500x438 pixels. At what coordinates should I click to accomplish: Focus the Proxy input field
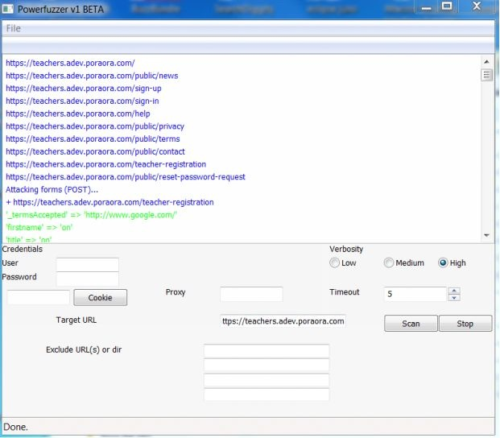(251, 294)
